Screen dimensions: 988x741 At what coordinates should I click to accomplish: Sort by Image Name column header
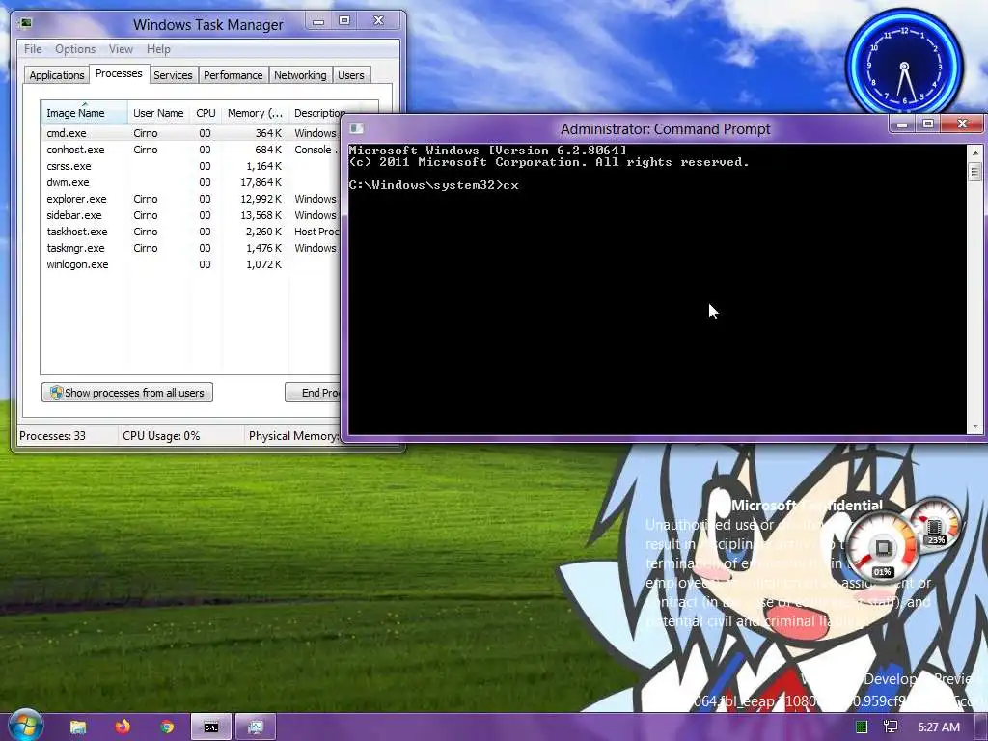[85, 113]
